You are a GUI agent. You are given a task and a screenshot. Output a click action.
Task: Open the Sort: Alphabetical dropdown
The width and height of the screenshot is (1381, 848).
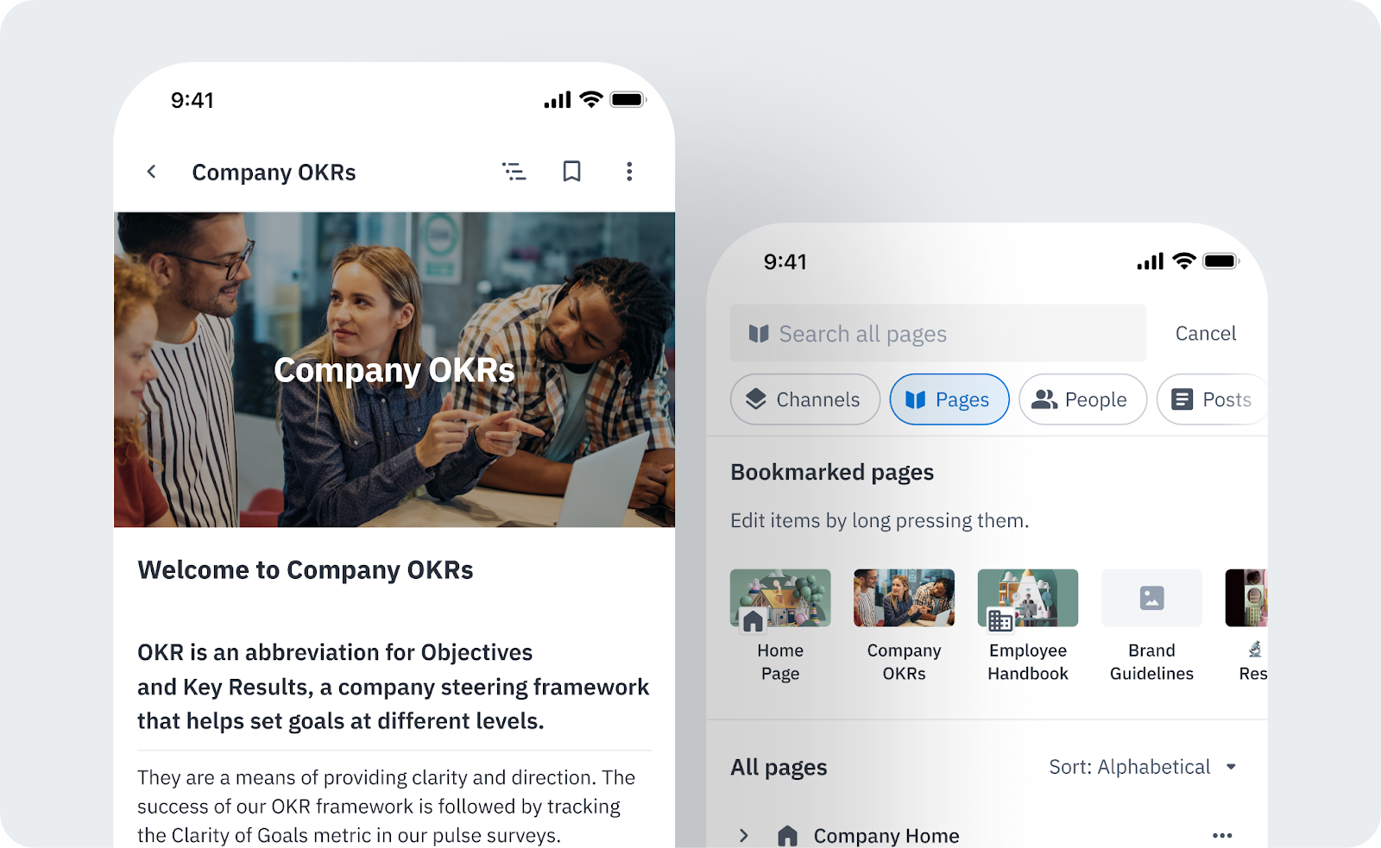click(1143, 767)
